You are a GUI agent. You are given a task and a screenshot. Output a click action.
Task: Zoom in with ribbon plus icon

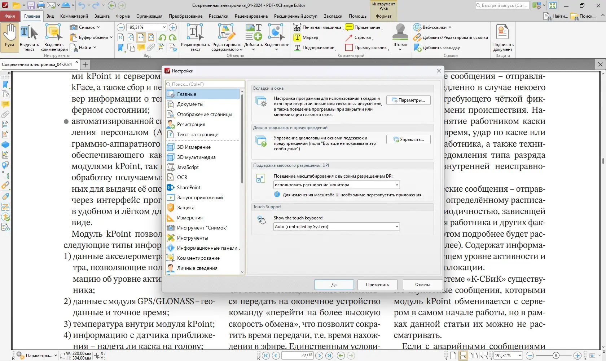(x=173, y=27)
